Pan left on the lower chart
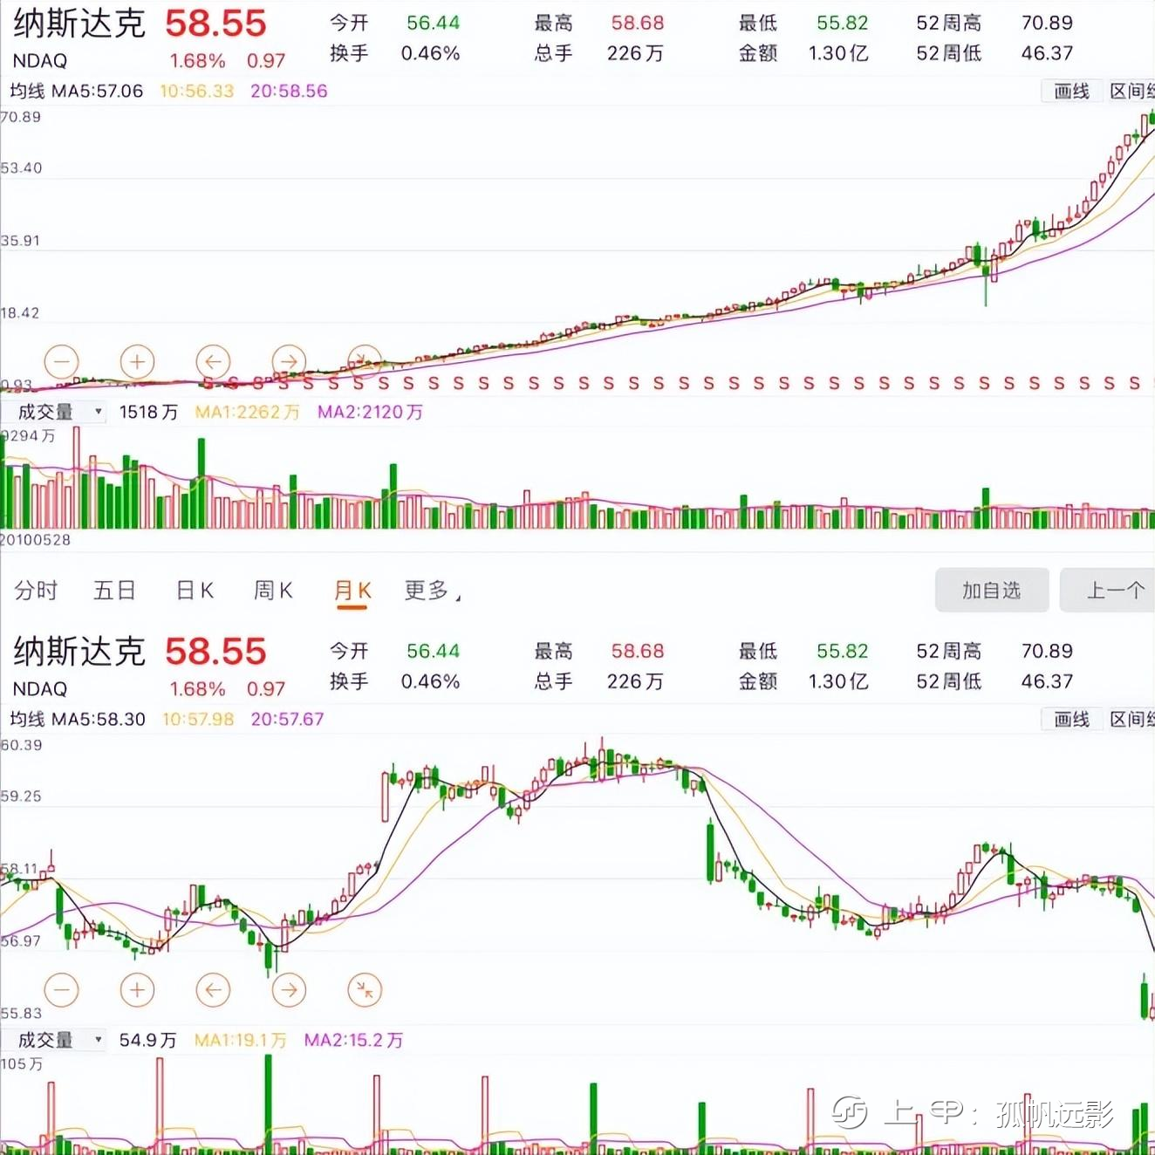 click(213, 989)
